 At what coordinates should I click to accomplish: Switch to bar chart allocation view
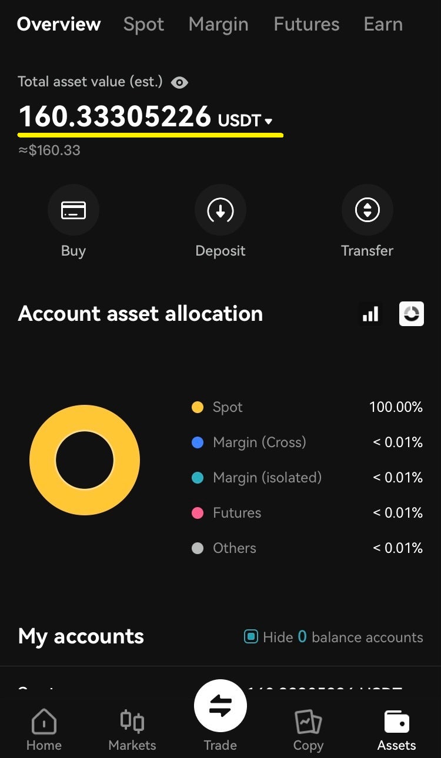coord(370,314)
